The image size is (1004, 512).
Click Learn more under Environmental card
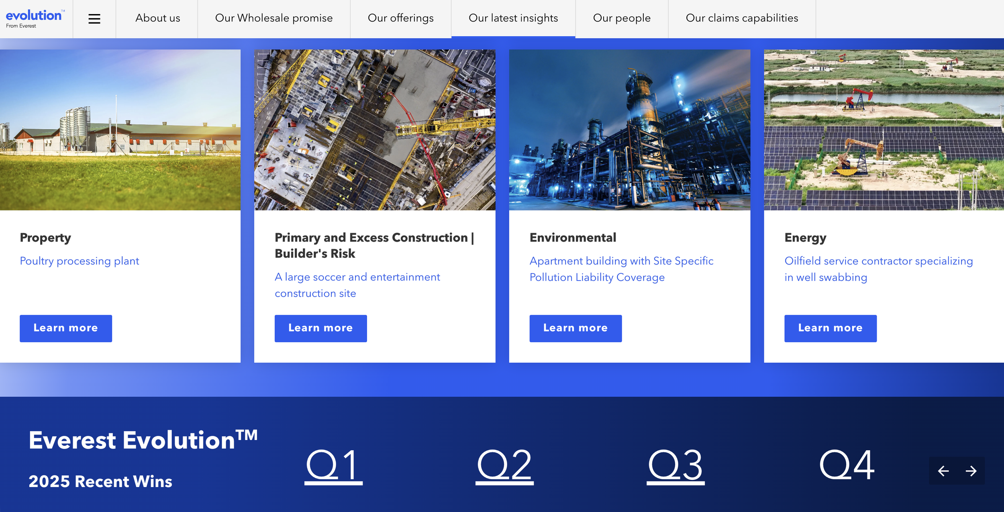point(575,328)
